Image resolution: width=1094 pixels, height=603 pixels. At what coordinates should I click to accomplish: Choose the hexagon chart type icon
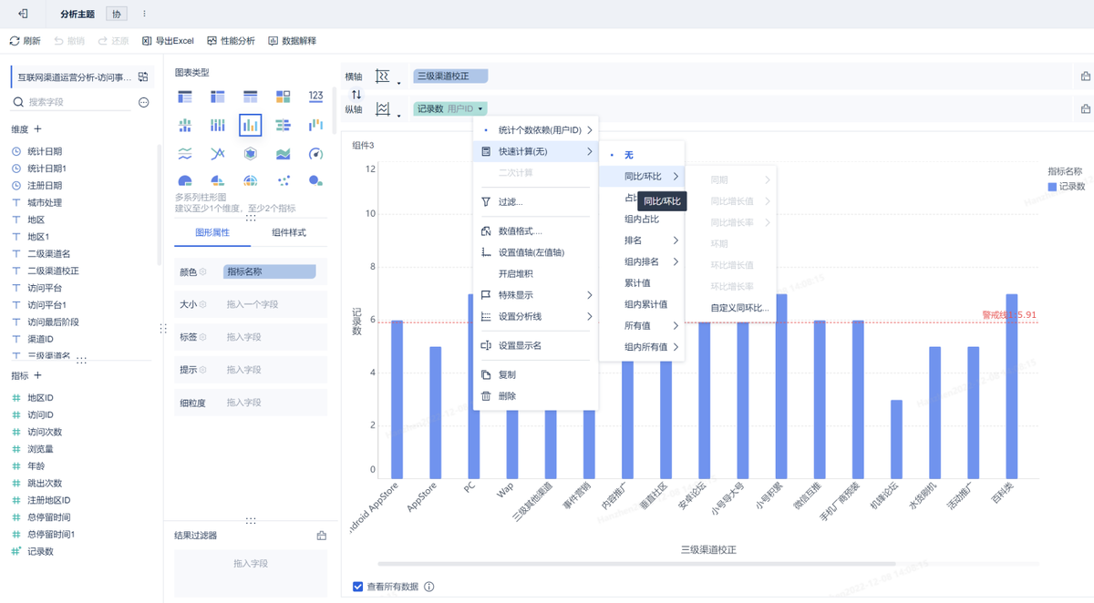click(251, 153)
